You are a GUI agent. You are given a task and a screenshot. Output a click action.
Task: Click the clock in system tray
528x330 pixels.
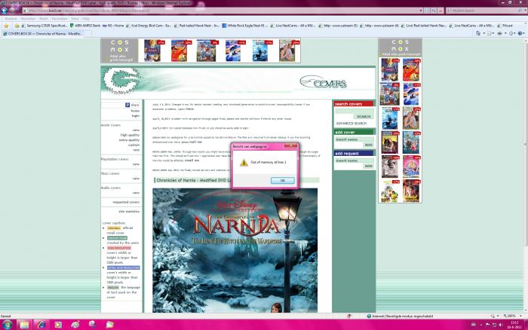click(x=514, y=325)
